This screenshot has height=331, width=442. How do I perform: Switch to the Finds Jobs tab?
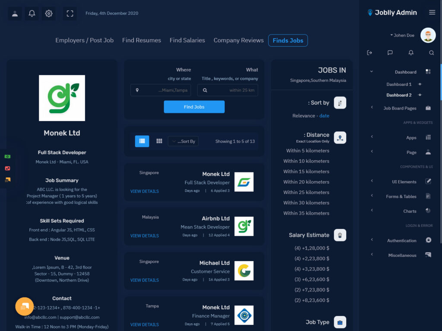(x=288, y=40)
